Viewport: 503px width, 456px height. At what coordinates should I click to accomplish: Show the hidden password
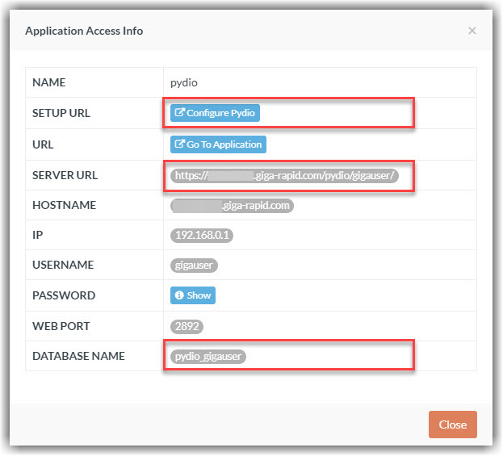[193, 295]
